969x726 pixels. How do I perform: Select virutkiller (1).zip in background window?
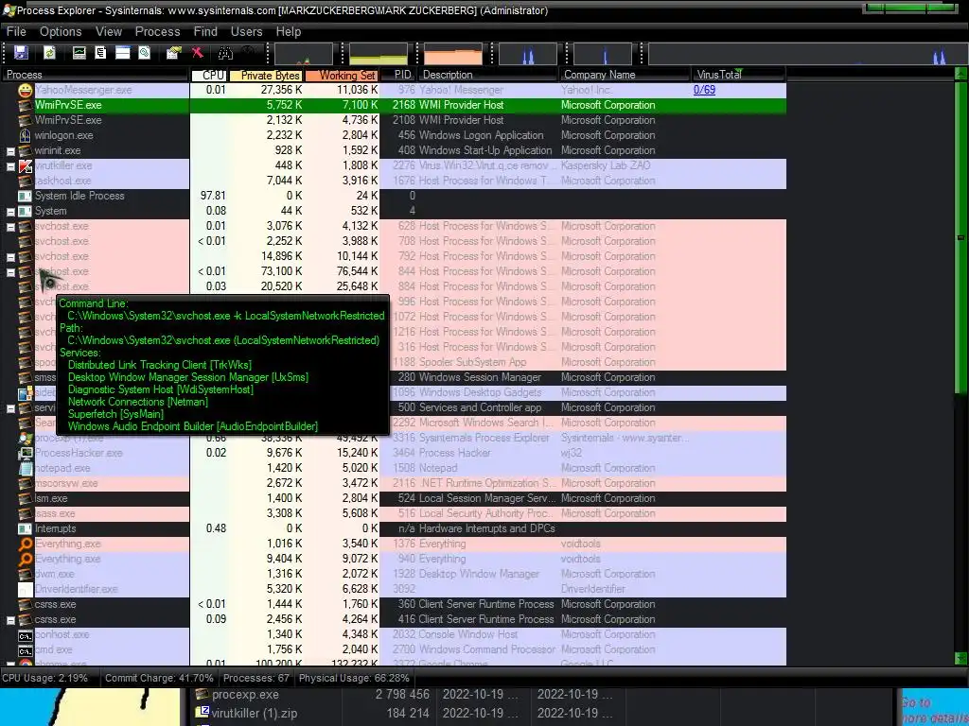[254, 713]
